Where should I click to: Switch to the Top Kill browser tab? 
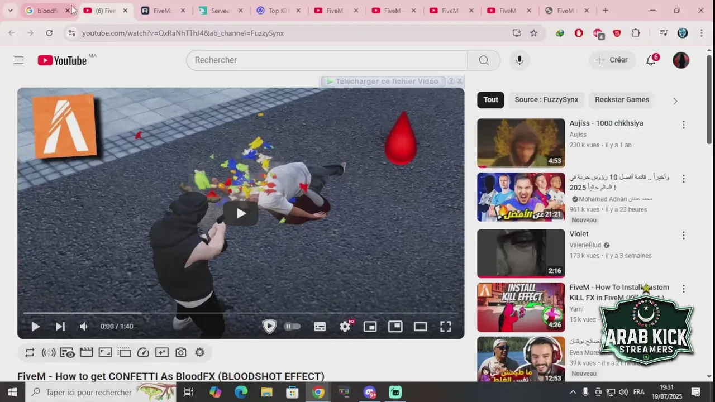coord(278,11)
